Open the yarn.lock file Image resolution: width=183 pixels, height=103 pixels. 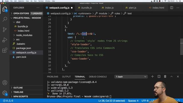point(26,57)
